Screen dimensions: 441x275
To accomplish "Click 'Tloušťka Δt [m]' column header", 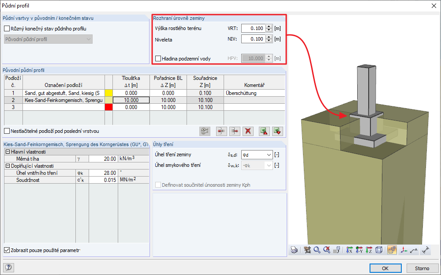I will tap(131, 82).
